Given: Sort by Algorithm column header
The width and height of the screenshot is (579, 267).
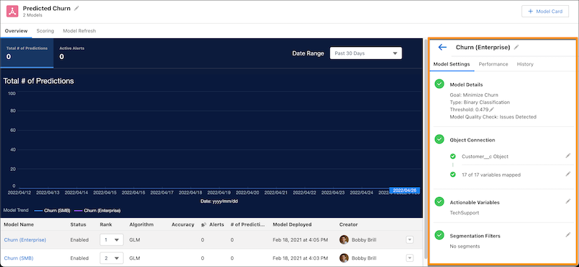Looking at the screenshot, I should point(141,224).
